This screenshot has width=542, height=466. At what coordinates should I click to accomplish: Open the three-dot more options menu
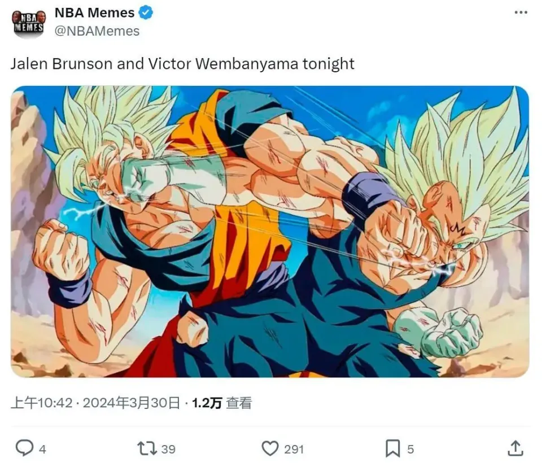coord(521,12)
